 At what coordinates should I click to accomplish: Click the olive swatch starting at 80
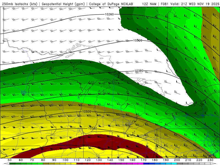(x=46, y=164)
